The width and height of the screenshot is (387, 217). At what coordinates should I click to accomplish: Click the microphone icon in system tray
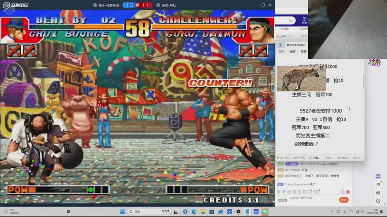(x=344, y=212)
